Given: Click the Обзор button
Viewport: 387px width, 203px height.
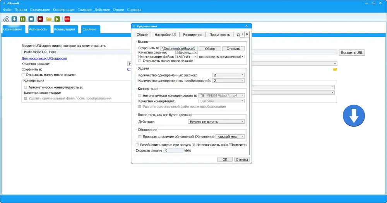Looking at the screenshot, I should [x=210, y=49].
